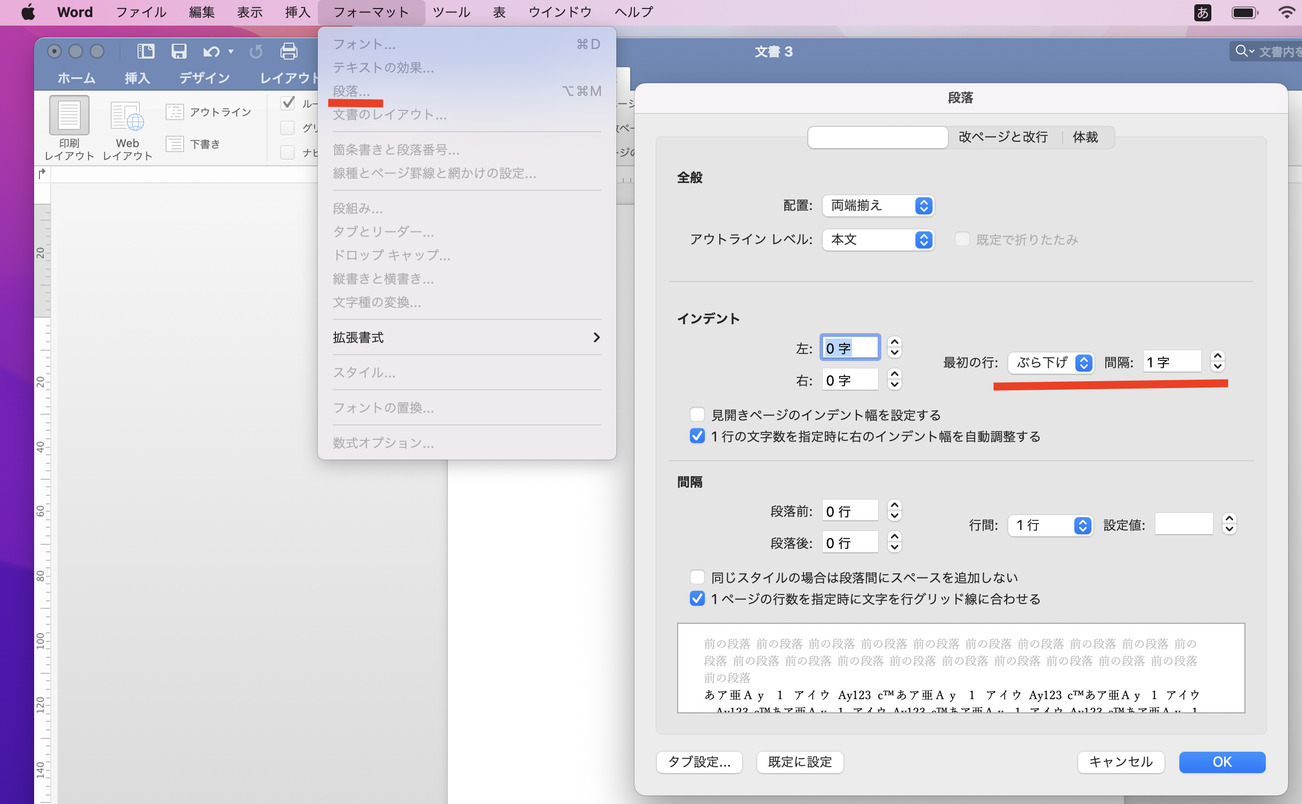The height and width of the screenshot is (804, 1302).
Task: Select the 挿入 ribbon tab
Action: pyautogui.click(x=137, y=78)
